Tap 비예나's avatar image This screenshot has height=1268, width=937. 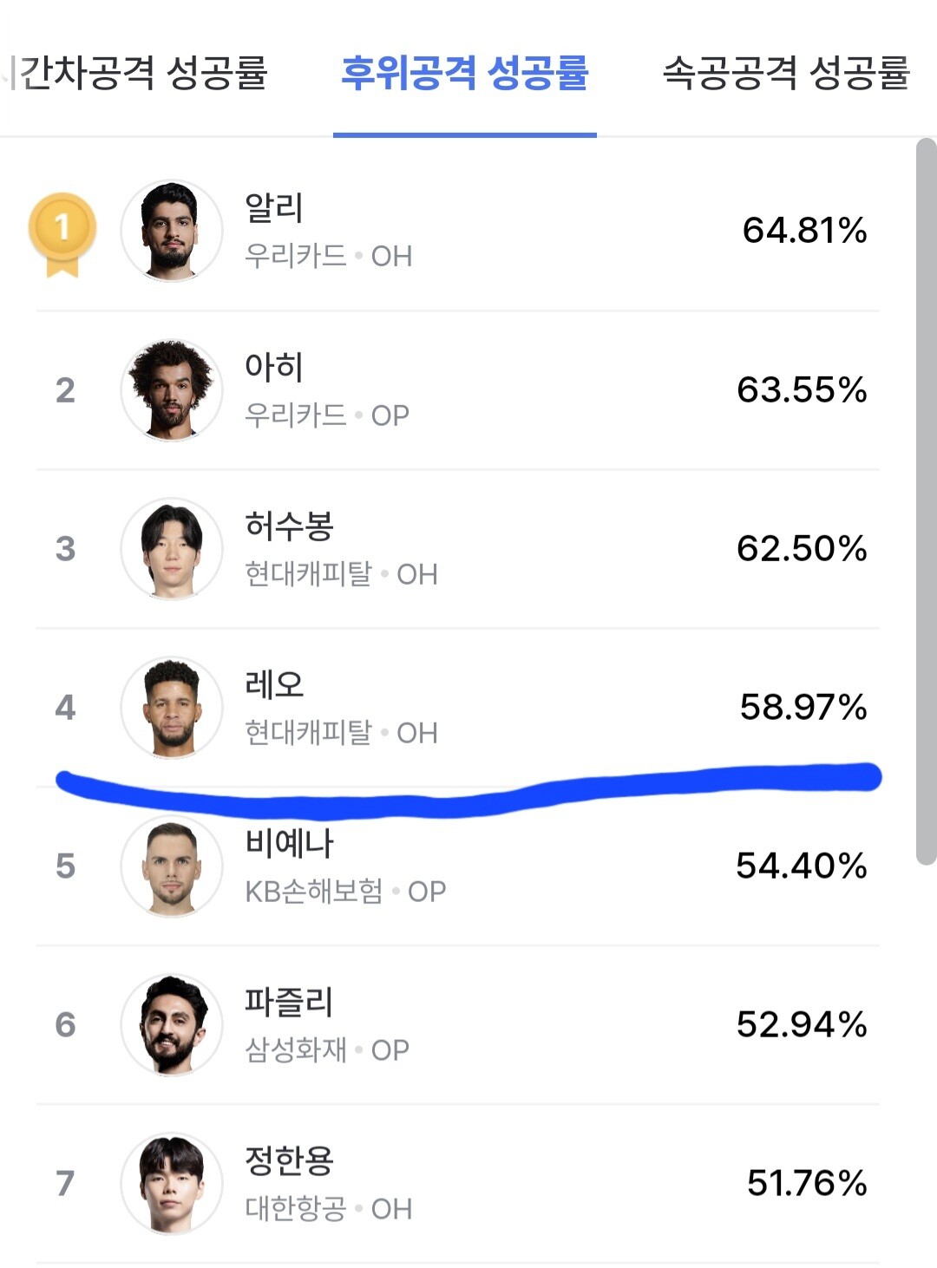click(x=172, y=866)
